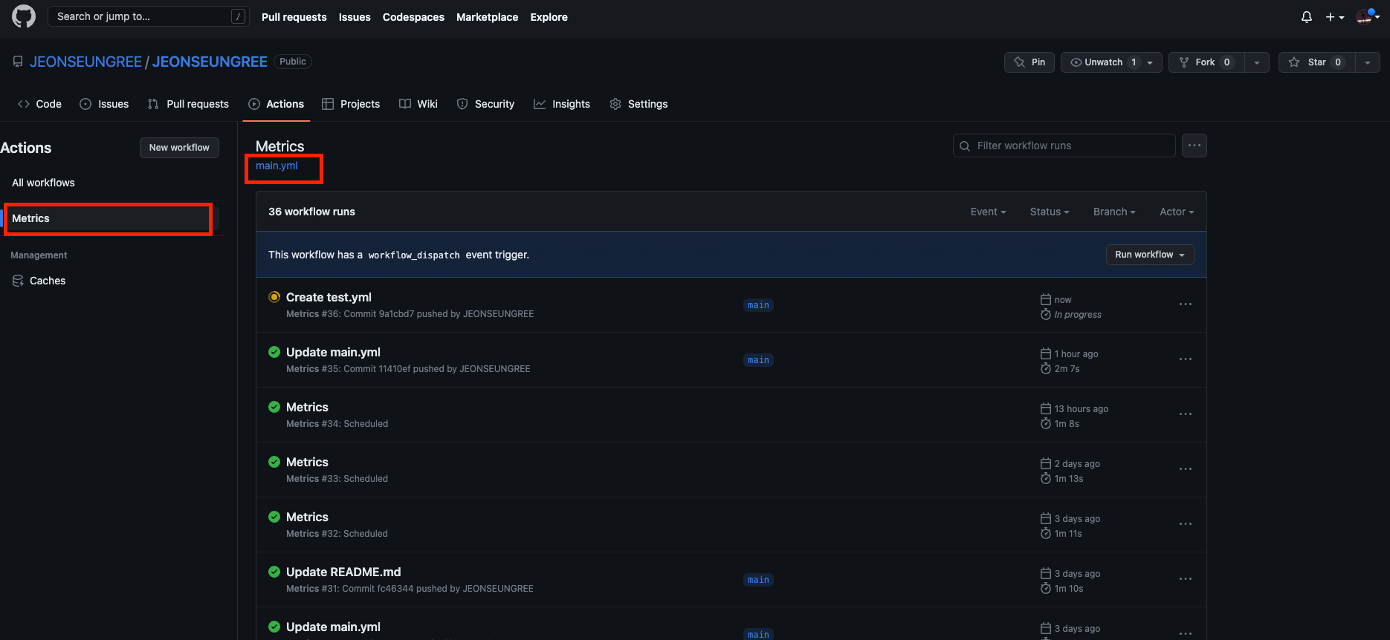Open the notifications bell
This screenshot has height=640, width=1390.
click(1307, 17)
